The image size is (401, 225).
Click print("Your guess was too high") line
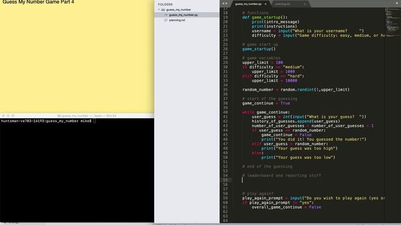tap(299, 148)
